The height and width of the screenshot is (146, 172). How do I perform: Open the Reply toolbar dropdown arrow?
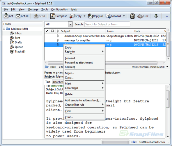(84, 16)
